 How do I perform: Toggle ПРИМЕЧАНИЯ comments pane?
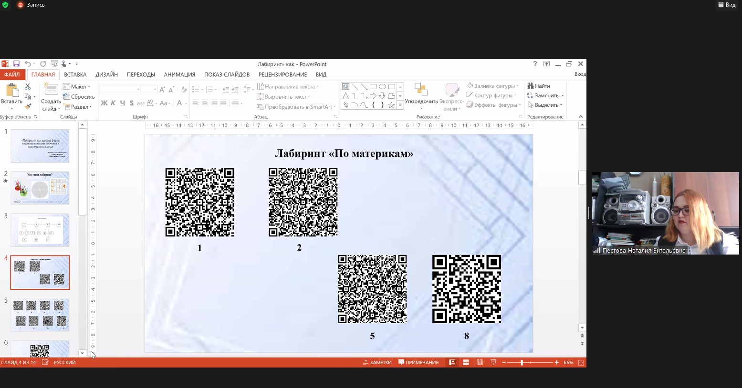(418, 362)
